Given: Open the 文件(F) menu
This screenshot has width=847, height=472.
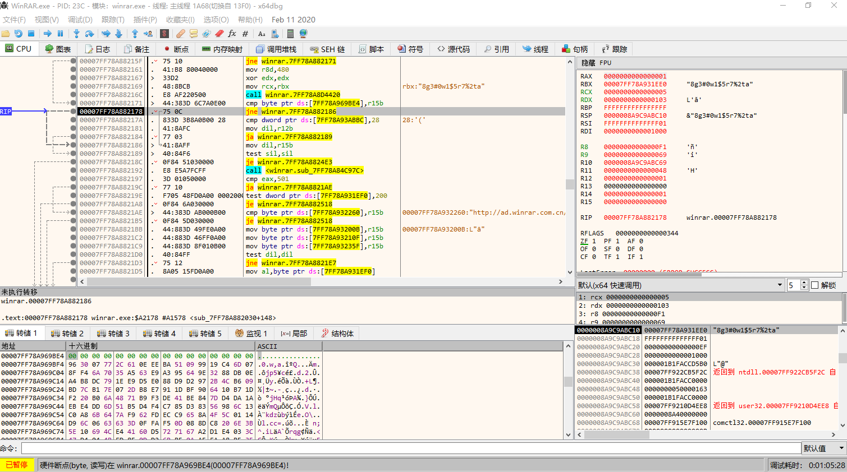Looking at the screenshot, I should point(14,20).
